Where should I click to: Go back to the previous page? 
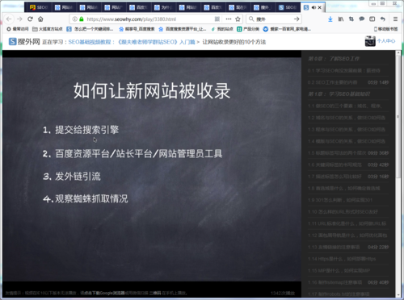(9, 19)
